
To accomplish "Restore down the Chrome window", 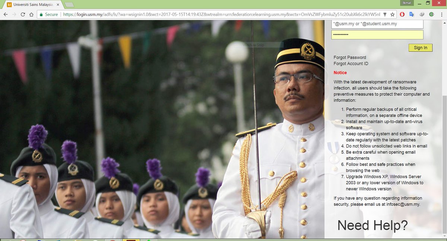I will pos(428,3).
